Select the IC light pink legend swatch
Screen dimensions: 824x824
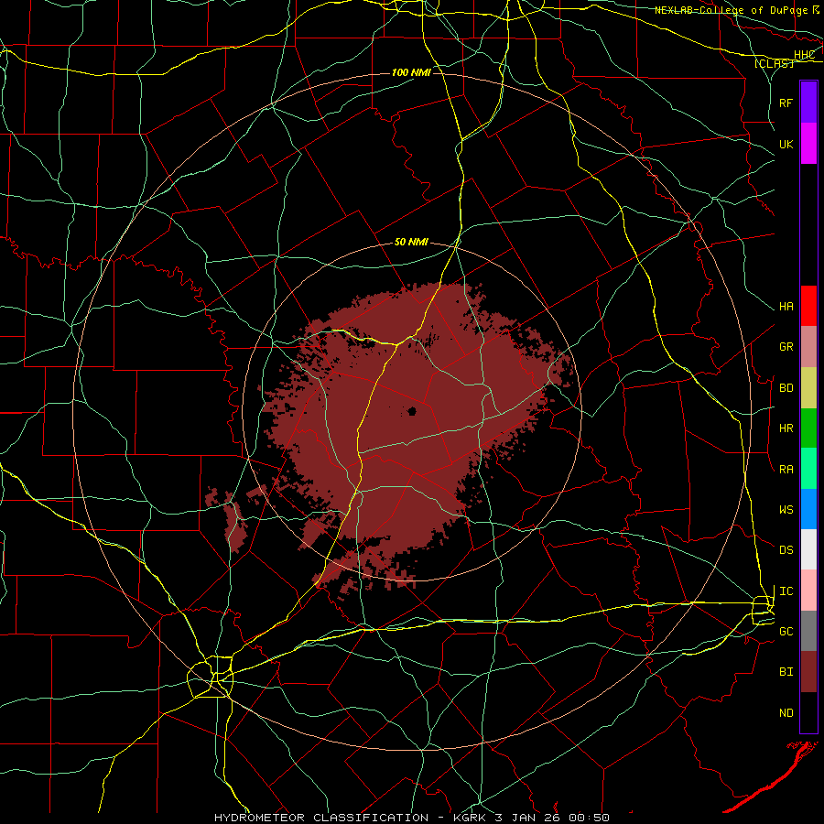808,591
